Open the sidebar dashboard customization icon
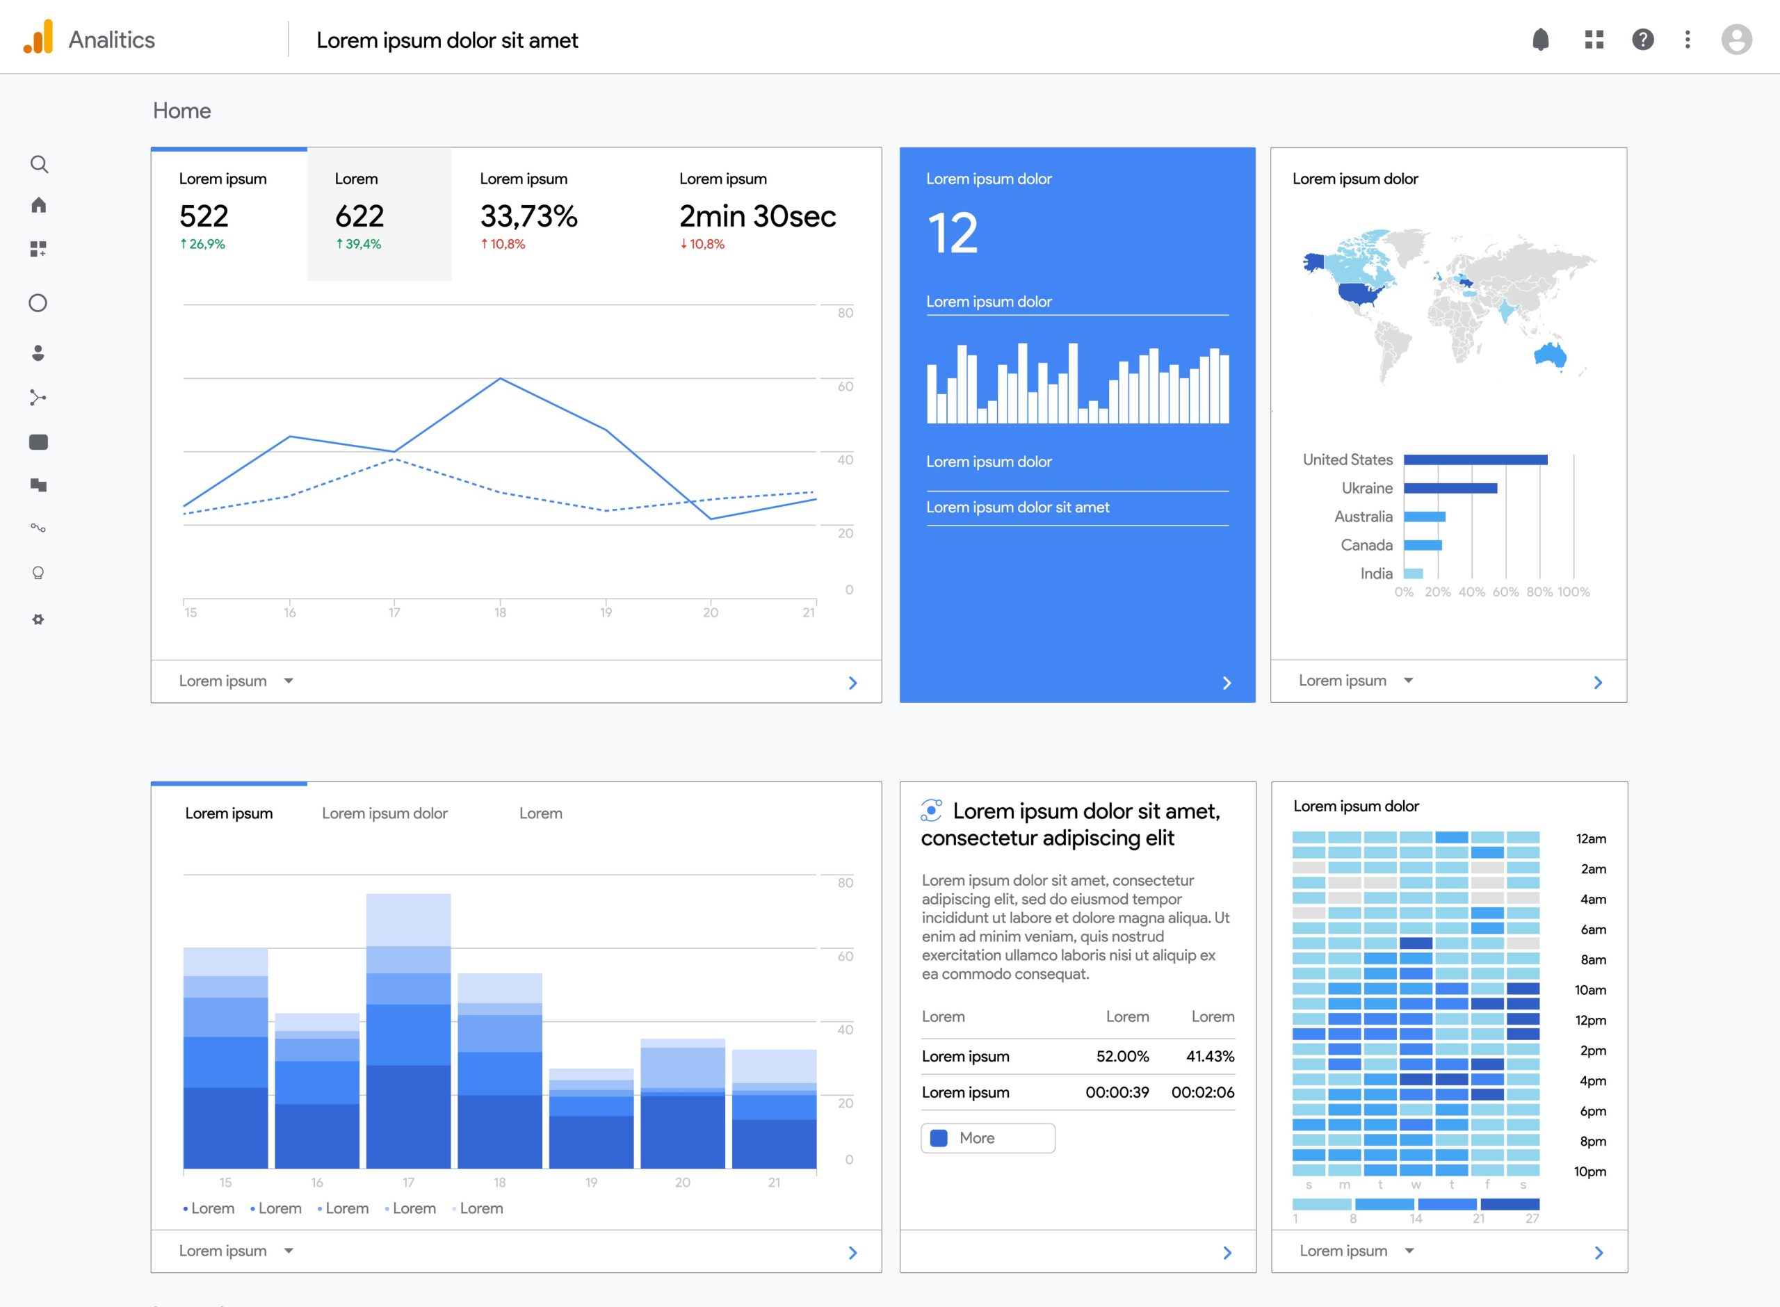 tap(39, 249)
